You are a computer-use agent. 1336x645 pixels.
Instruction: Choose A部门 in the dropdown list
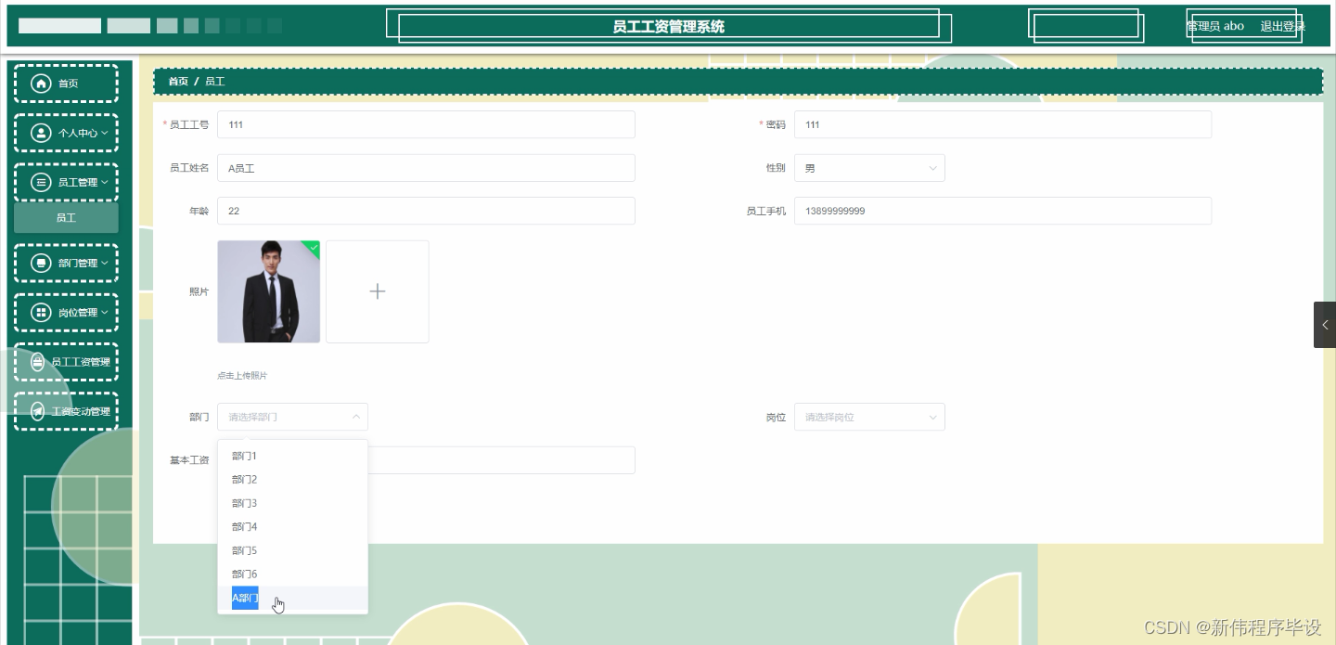tap(292, 598)
